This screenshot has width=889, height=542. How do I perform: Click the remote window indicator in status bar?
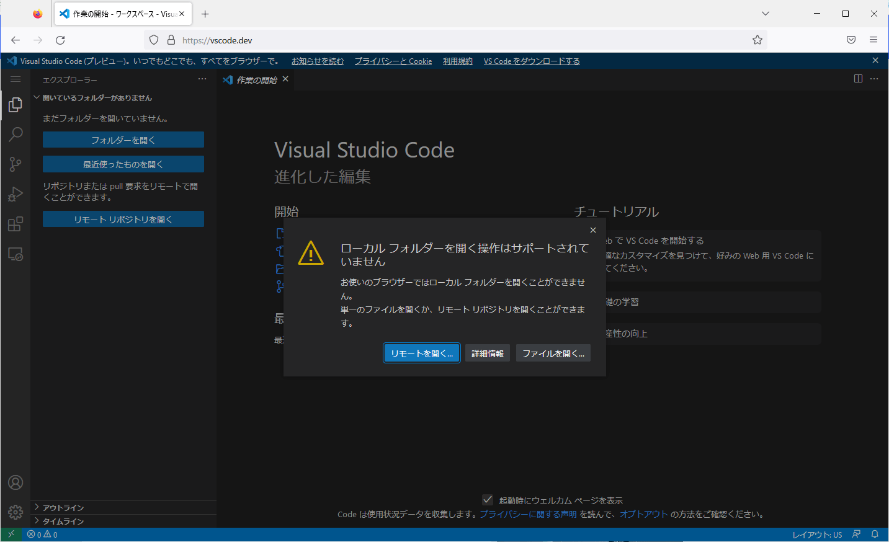(x=11, y=534)
